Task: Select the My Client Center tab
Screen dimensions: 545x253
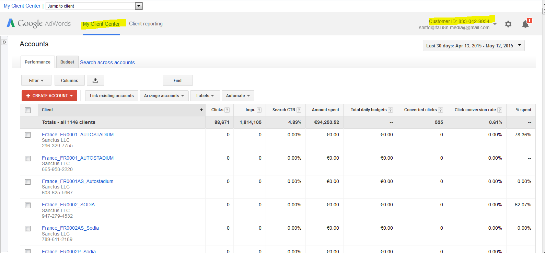Action: pyautogui.click(x=101, y=24)
